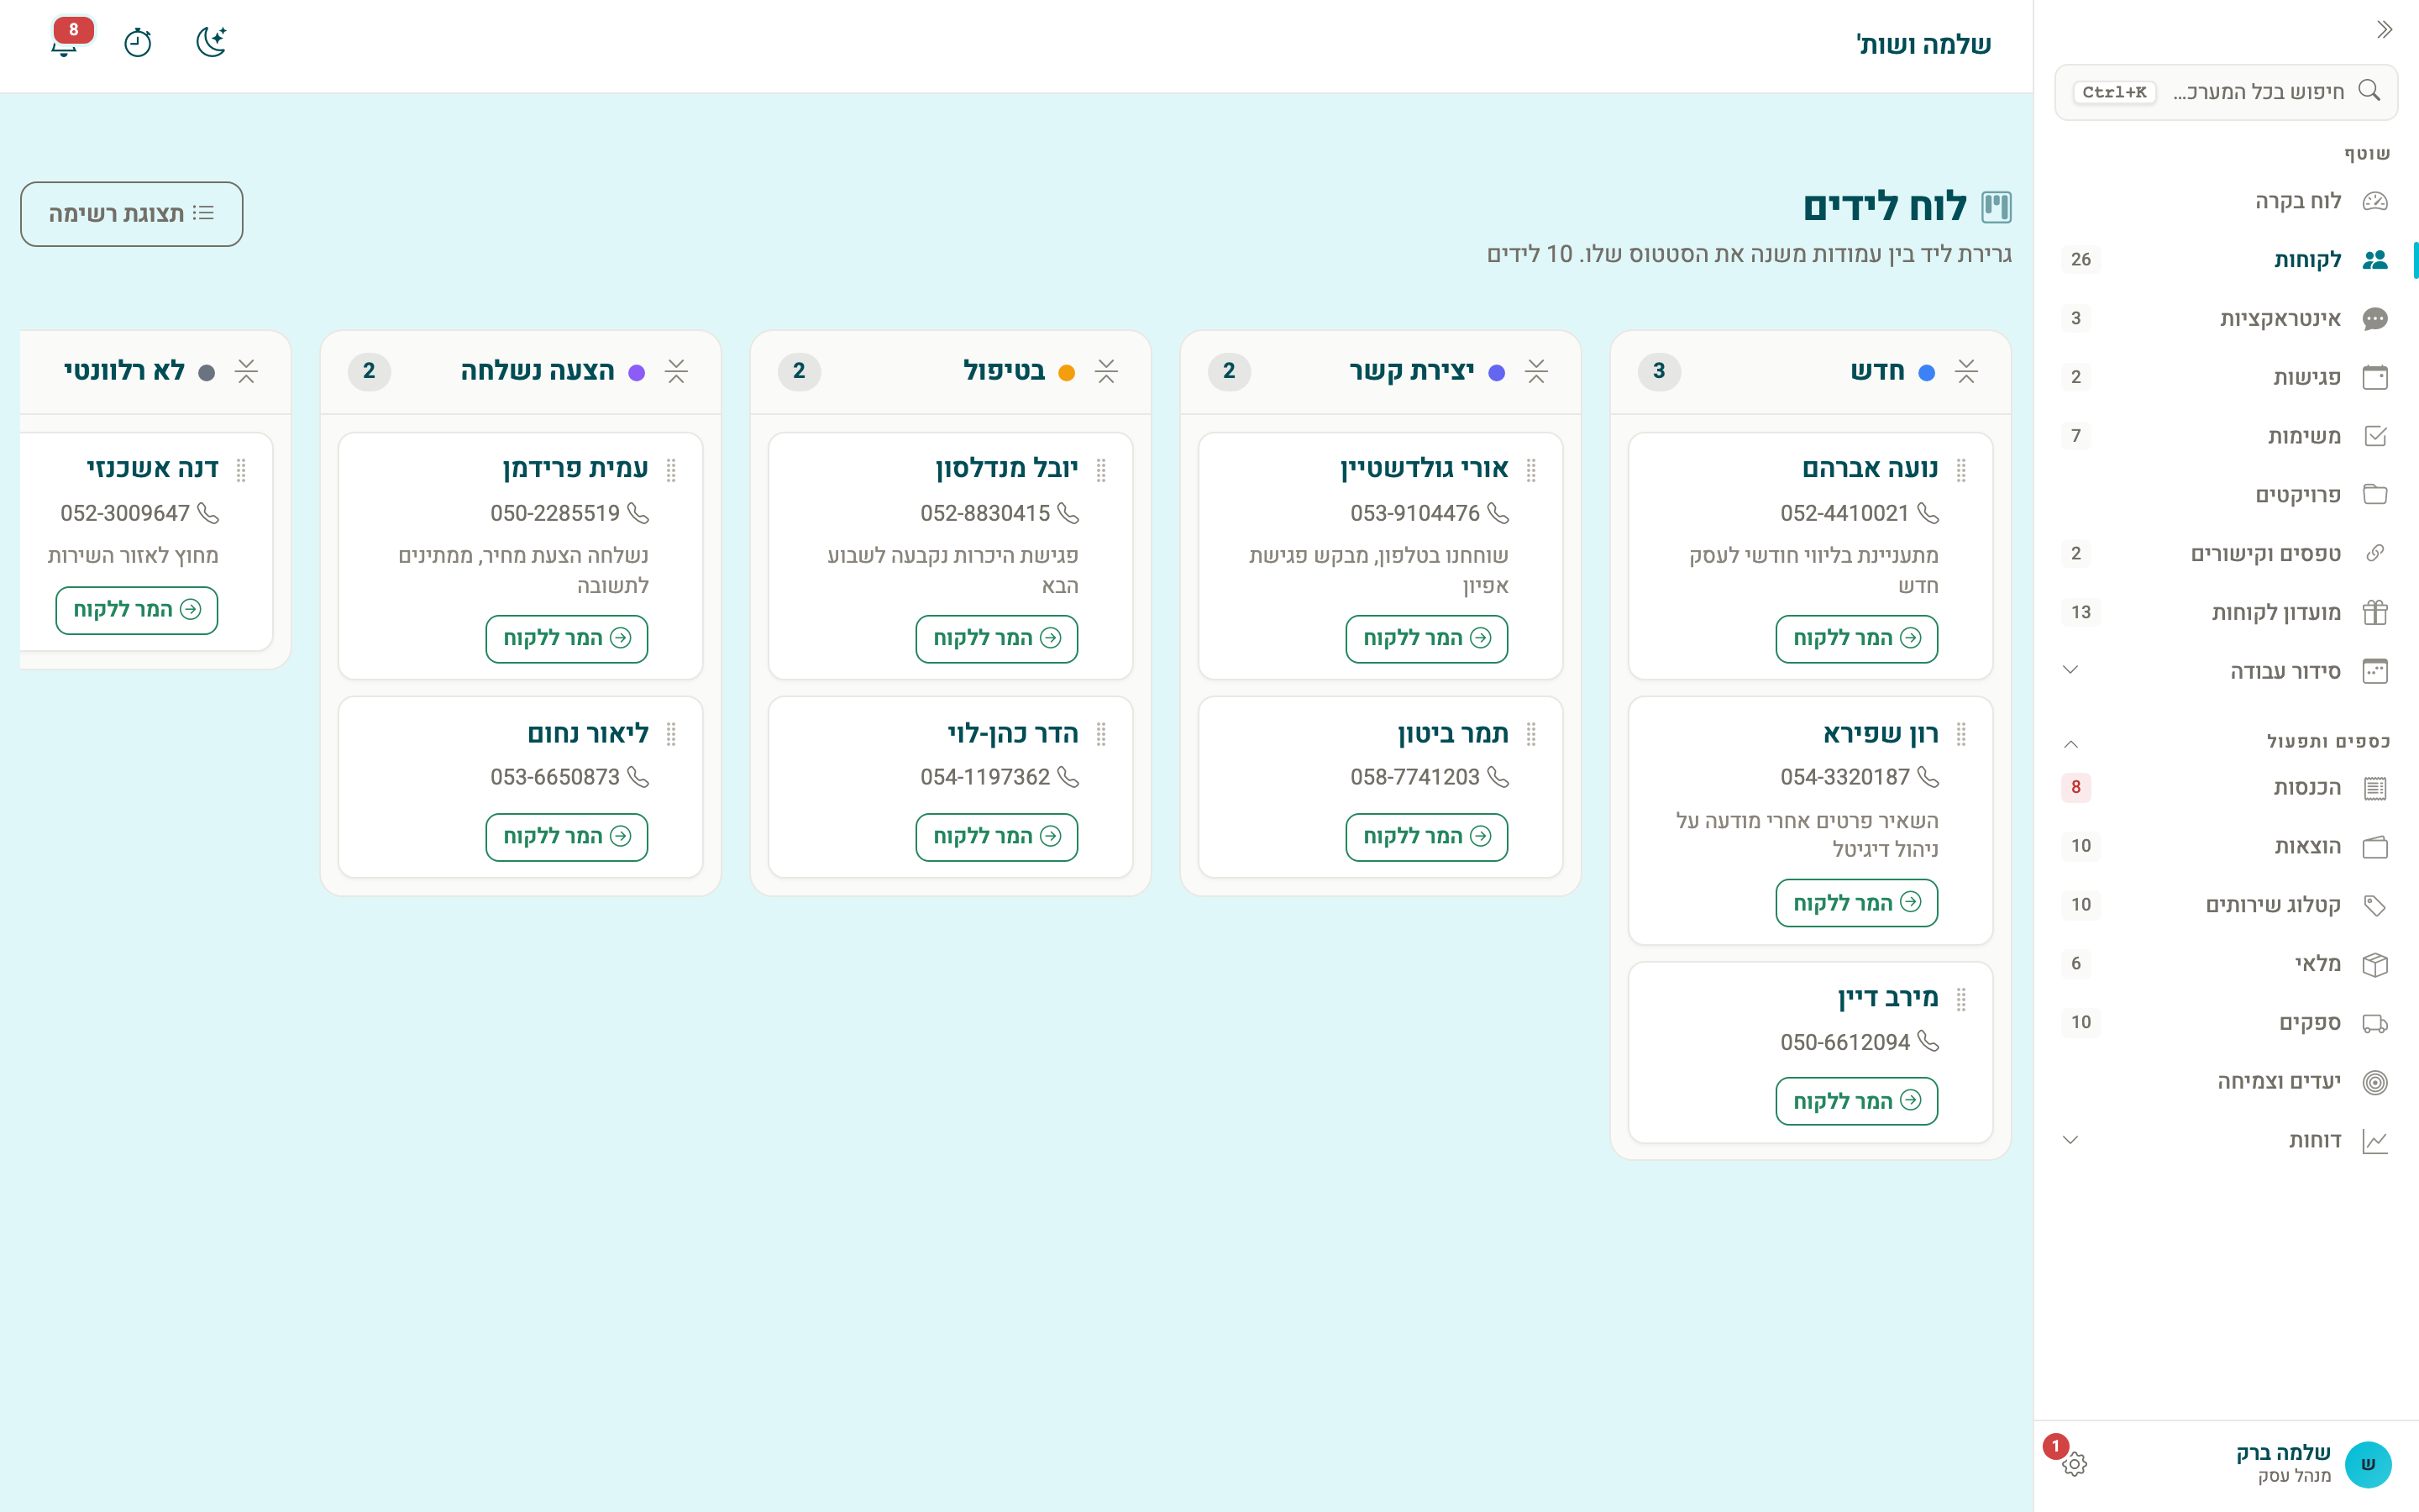Click the orange dot of בטיפול column

1067,373
